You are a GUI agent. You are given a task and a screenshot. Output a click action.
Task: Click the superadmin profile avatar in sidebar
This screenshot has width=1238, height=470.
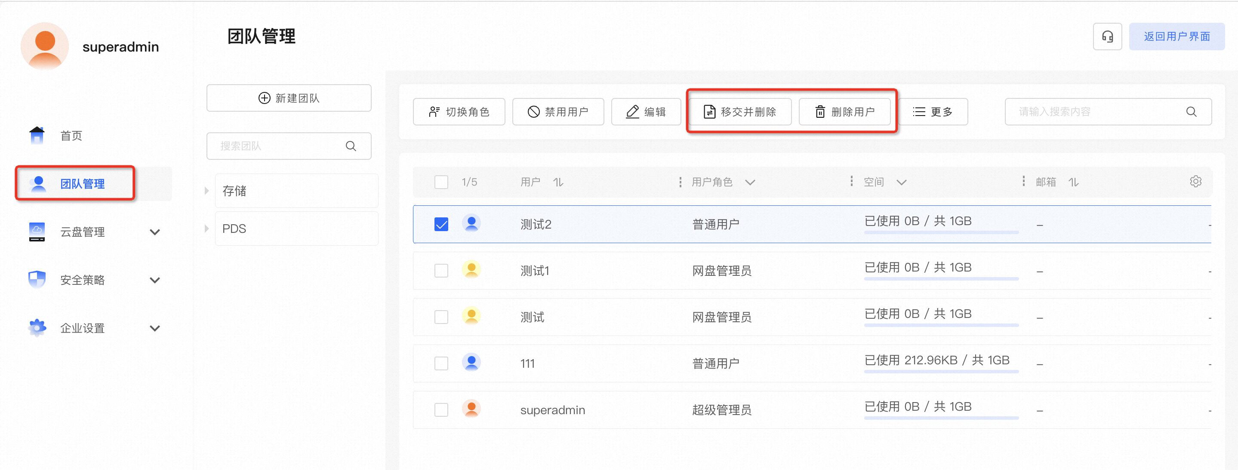[x=45, y=46]
